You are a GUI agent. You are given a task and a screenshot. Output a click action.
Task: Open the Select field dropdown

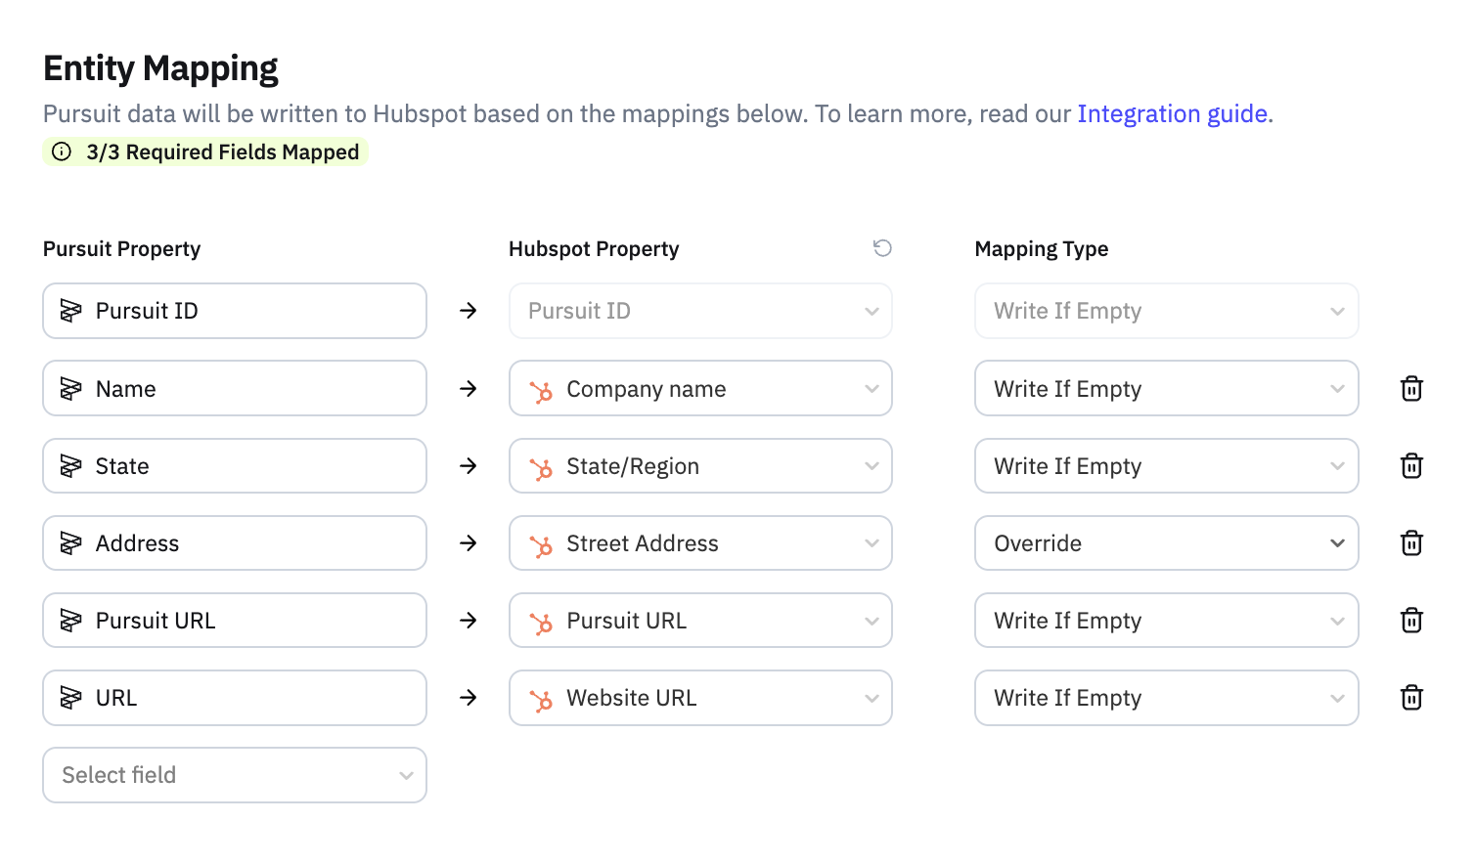(x=235, y=775)
